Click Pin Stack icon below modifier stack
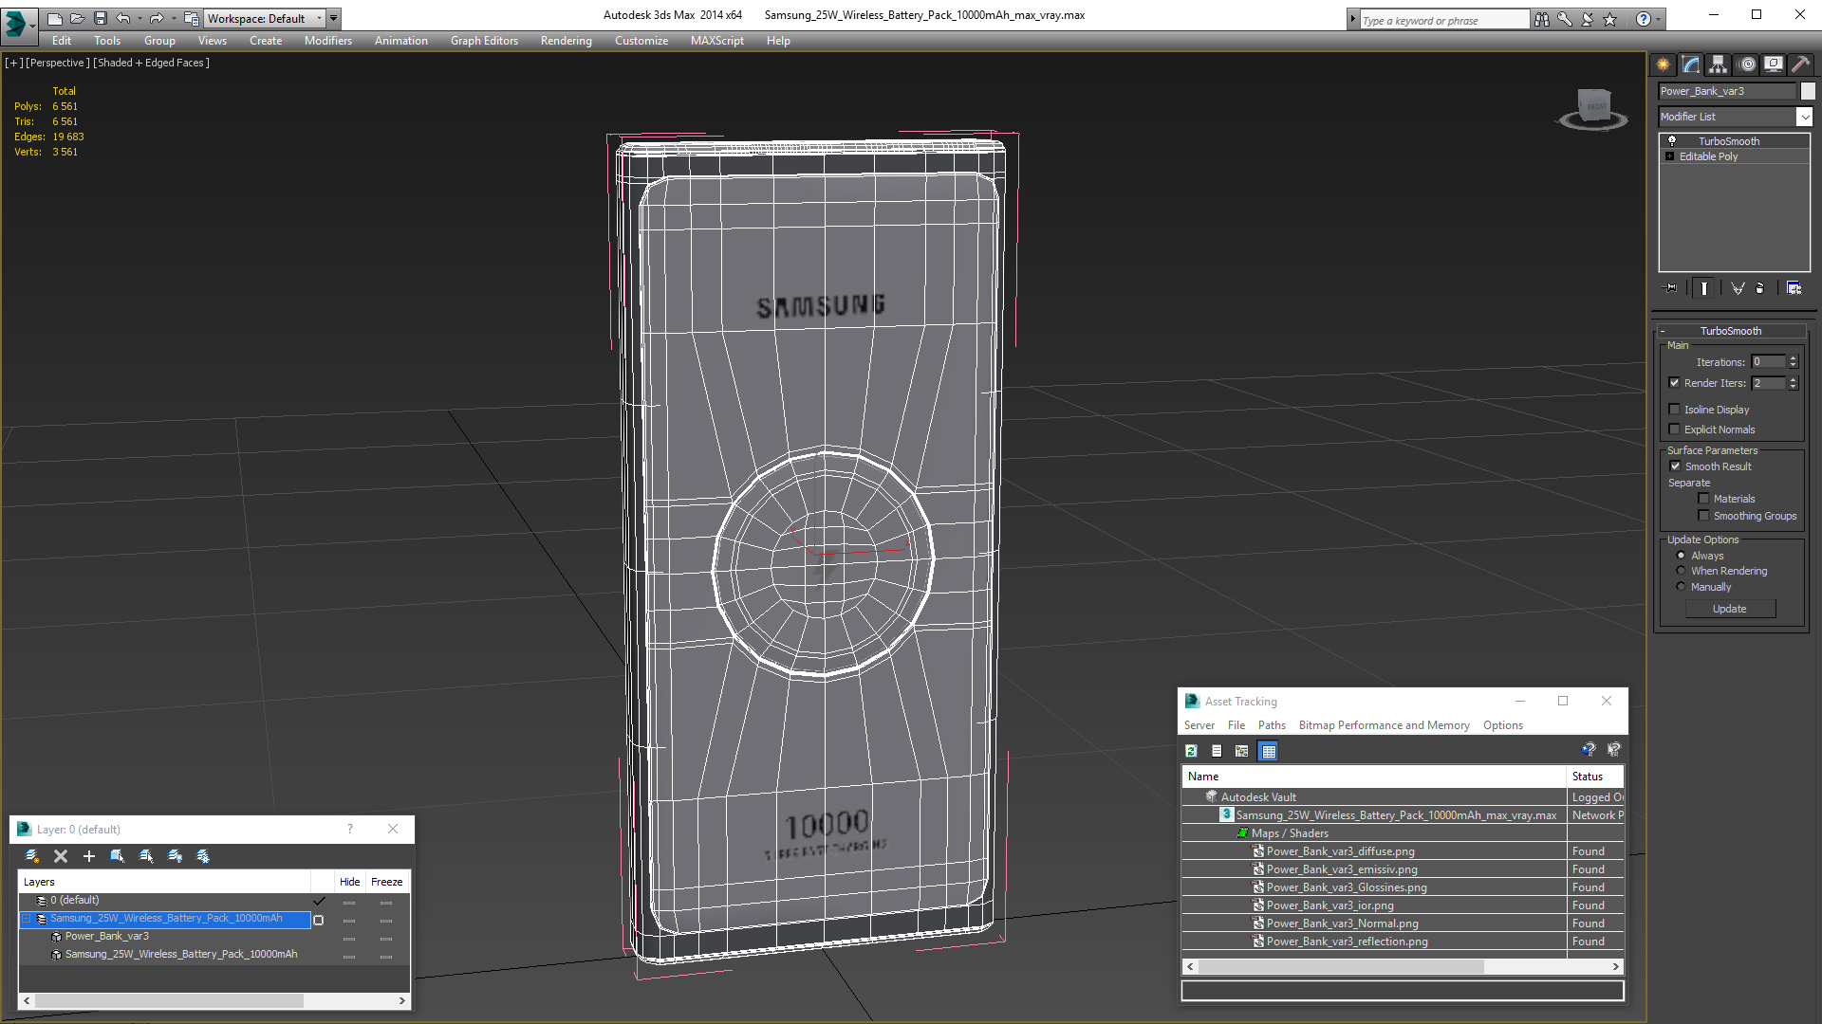Viewport: 1822px width, 1024px height. coord(1671,288)
